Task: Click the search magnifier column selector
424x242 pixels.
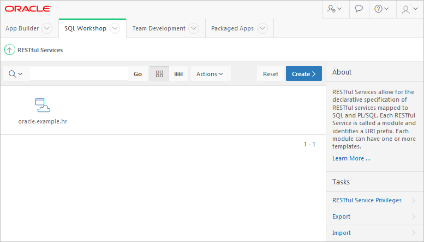Action: click(16, 74)
